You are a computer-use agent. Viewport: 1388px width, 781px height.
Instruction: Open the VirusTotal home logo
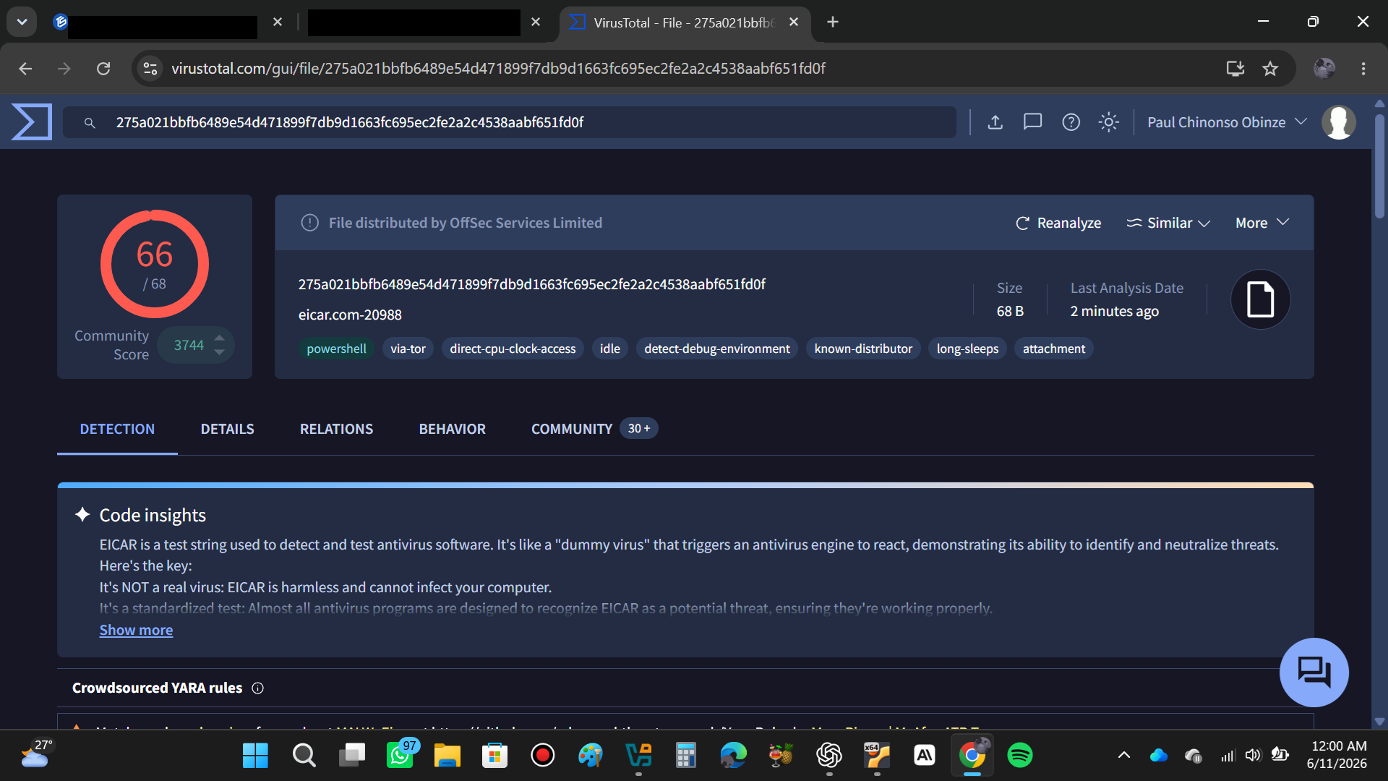31,121
